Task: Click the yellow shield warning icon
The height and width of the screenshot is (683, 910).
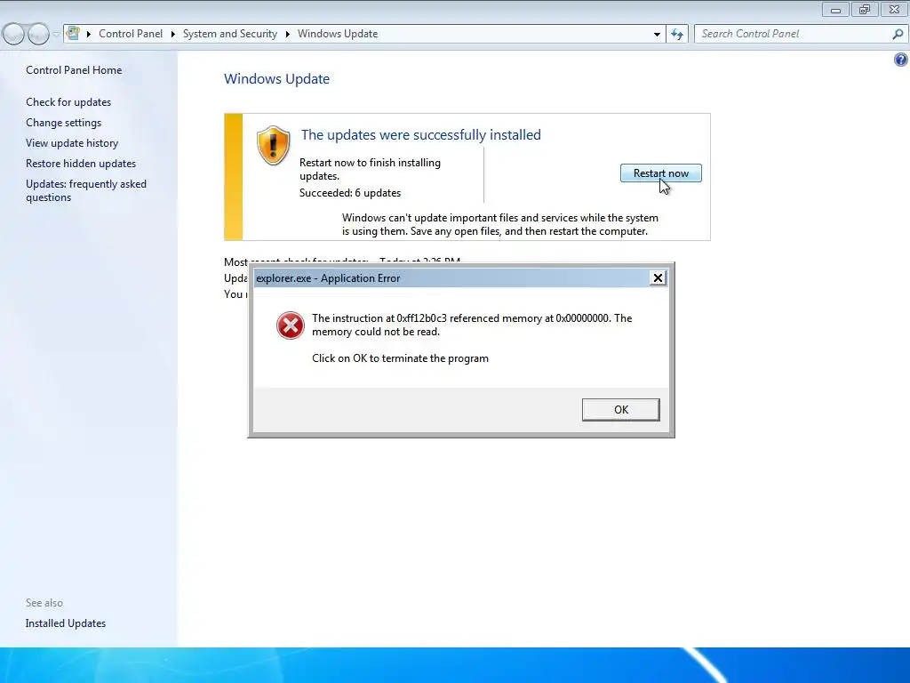Action: 274,145
